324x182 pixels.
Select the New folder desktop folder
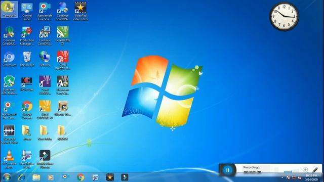pos(45,133)
